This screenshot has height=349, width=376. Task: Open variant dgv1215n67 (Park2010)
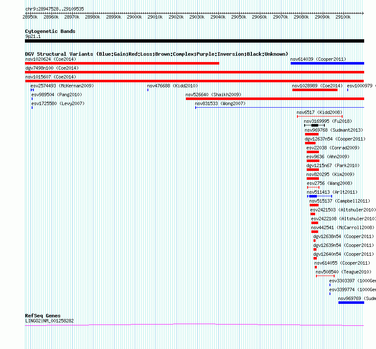click(x=333, y=165)
